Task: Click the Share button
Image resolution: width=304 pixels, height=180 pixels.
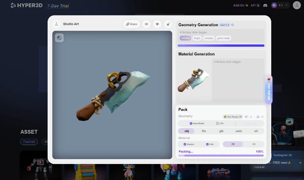Action: click(x=132, y=24)
